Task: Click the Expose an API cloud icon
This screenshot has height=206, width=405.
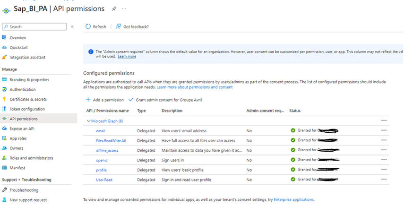Action: [x=4, y=129]
